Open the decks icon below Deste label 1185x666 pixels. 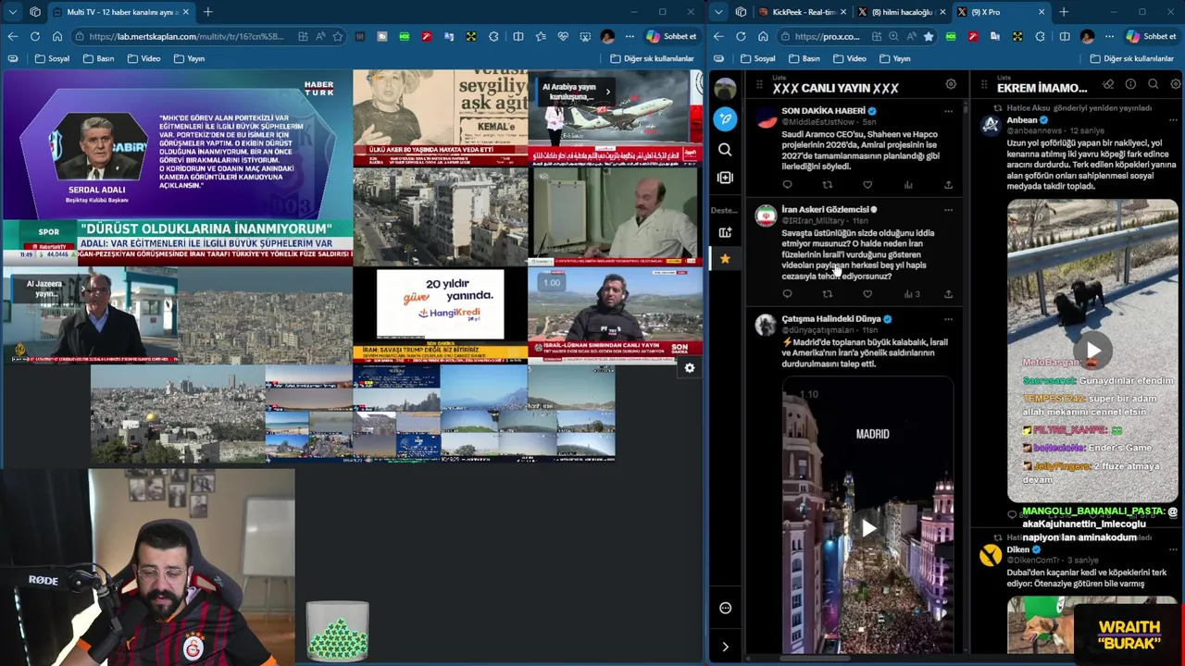725,232
